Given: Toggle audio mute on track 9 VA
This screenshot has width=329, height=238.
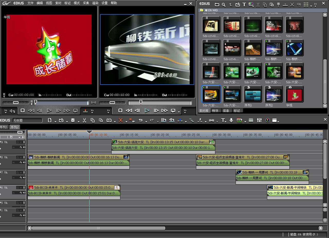Looking at the screenshot, I should pos(24,147).
